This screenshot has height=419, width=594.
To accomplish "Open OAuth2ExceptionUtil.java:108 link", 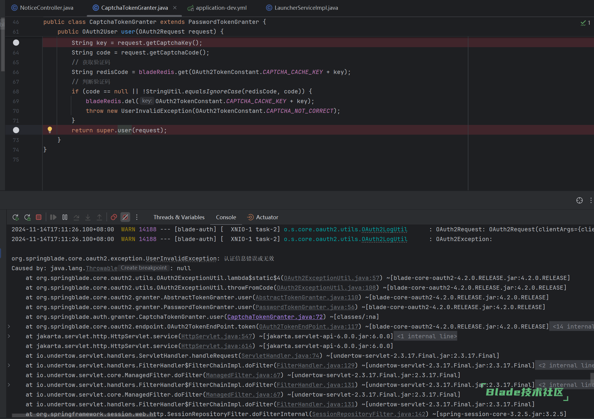I will [x=326, y=288].
